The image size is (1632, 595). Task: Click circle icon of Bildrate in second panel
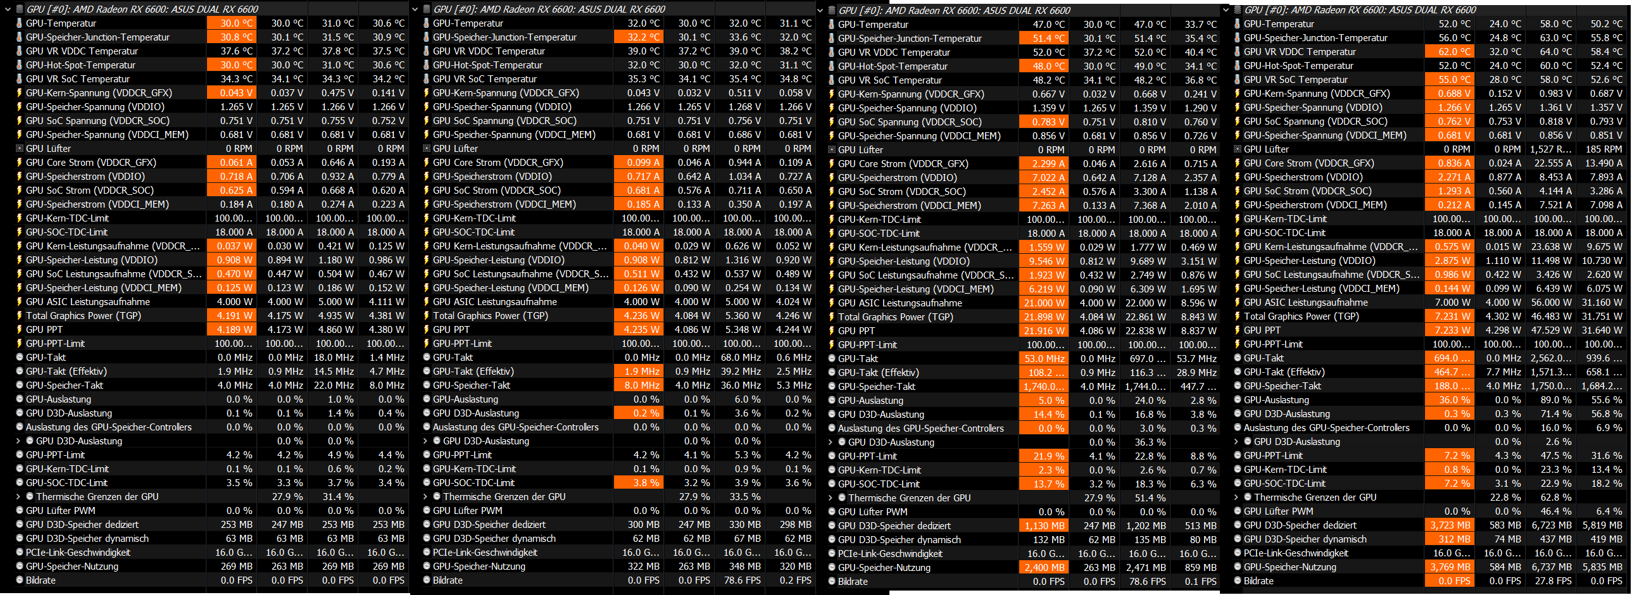pyautogui.click(x=427, y=580)
